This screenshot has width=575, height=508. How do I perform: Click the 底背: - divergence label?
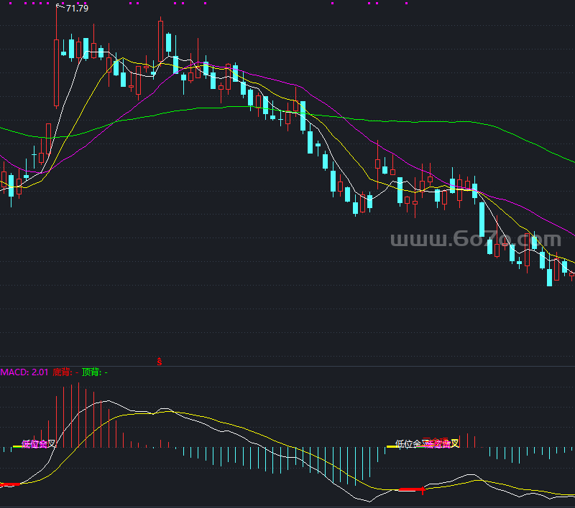tap(65, 372)
